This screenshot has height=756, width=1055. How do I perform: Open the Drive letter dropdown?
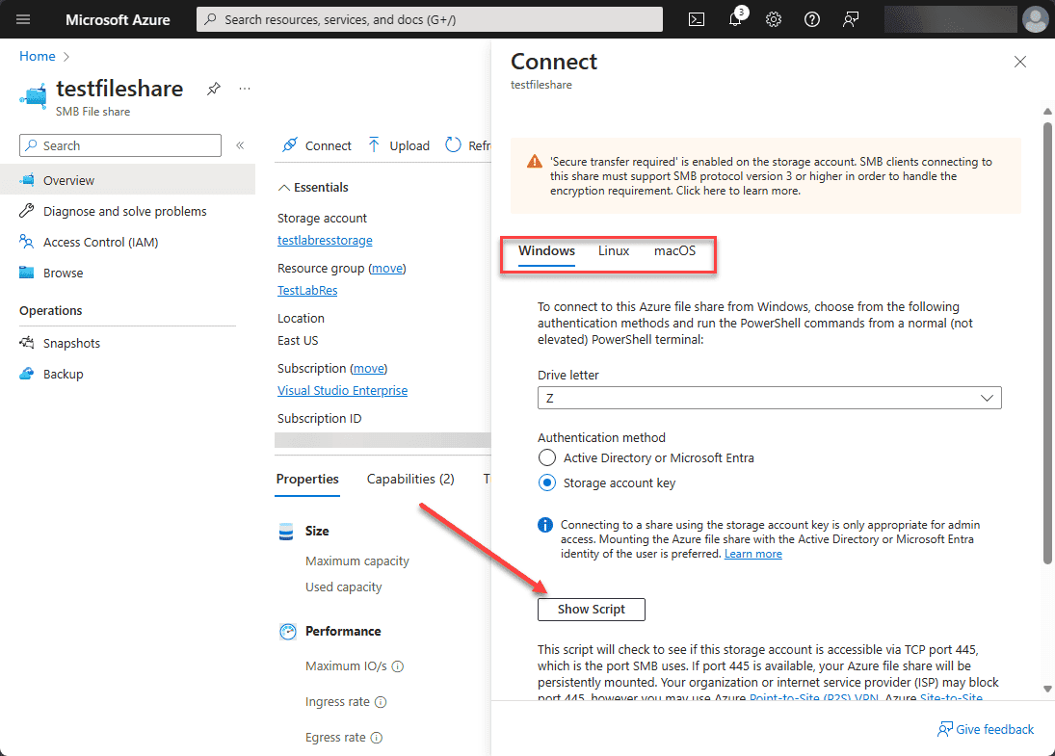click(x=770, y=398)
